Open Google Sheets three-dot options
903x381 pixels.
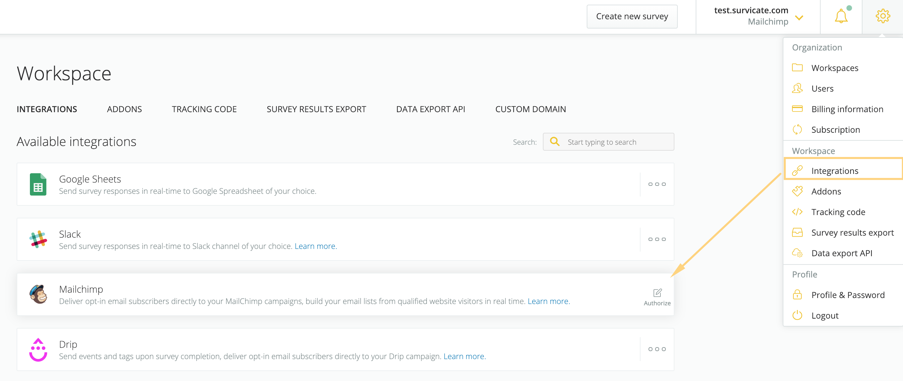[656, 184]
